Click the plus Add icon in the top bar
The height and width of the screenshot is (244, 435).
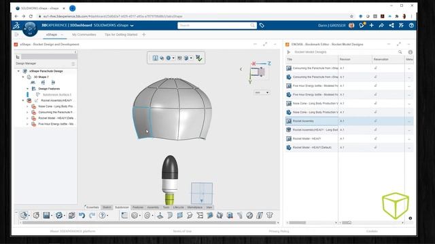point(372,26)
